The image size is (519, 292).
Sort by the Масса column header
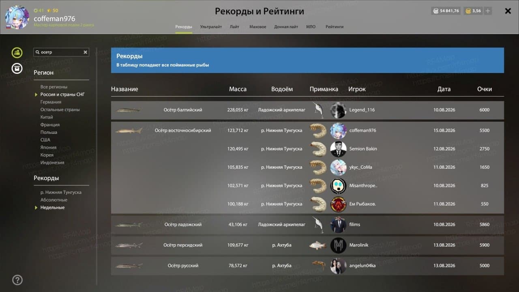click(x=238, y=89)
